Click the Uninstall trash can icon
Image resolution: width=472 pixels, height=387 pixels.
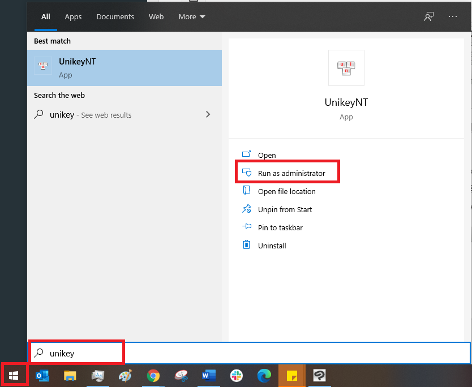[x=247, y=244]
